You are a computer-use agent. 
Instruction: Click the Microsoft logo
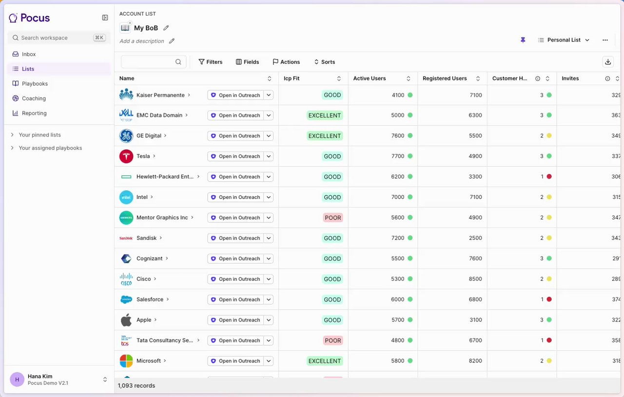(126, 361)
